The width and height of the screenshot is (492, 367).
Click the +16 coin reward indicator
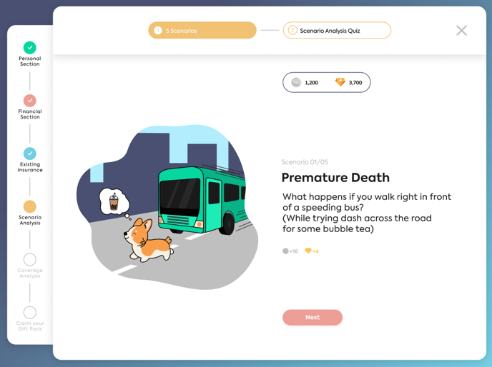pyautogui.click(x=290, y=251)
